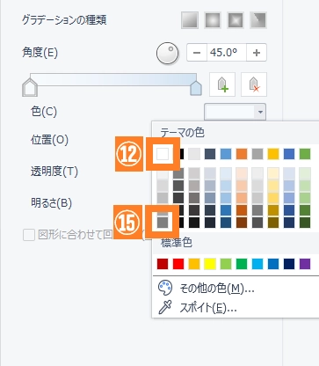Pick the white theme color swatch

tap(163, 154)
